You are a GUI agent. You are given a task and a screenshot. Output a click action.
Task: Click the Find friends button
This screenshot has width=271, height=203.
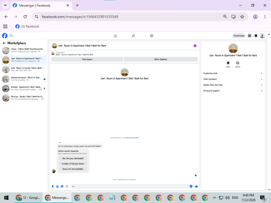(x=238, y=36)
